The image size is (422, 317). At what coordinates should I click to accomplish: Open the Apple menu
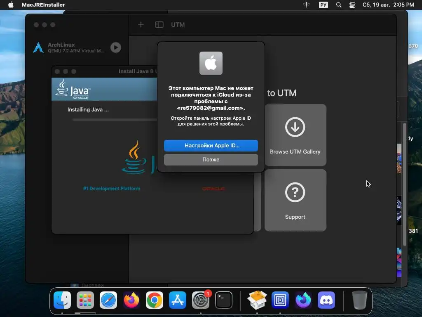pyautogui.click(x=11, y=5)
